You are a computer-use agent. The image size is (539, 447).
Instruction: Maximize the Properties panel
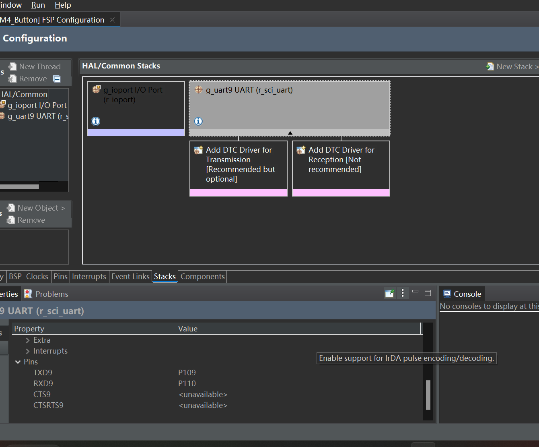point(428,293)
